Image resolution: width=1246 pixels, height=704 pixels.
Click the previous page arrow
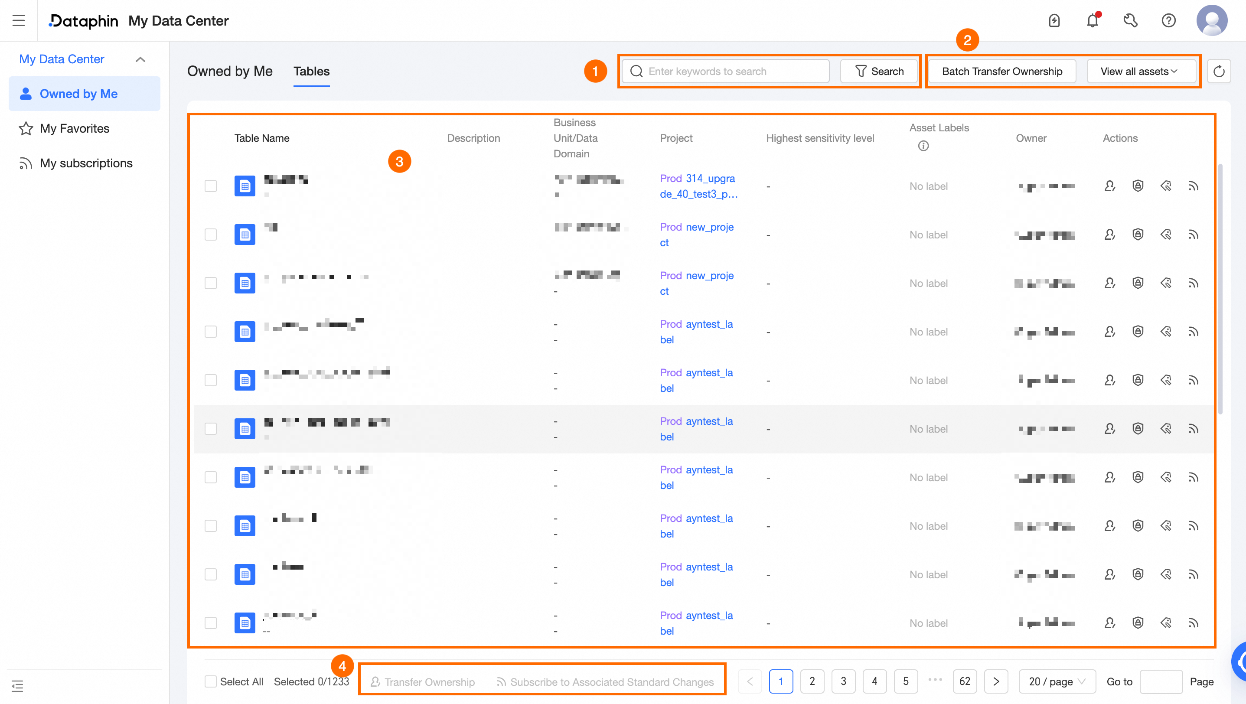click(750, 682)
